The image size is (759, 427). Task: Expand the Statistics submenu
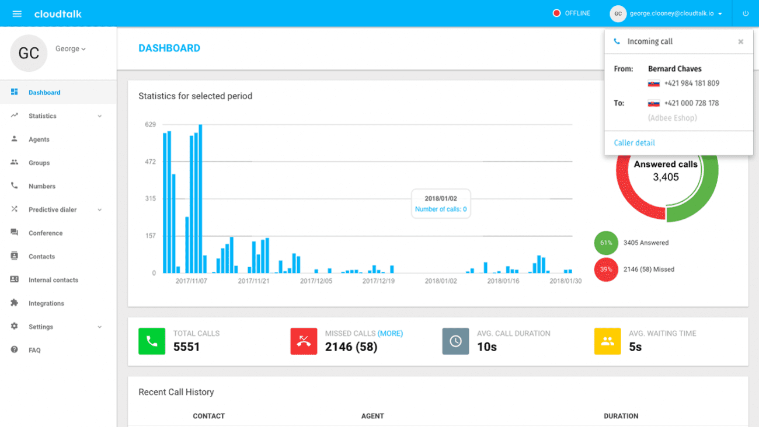pos(44,116)
